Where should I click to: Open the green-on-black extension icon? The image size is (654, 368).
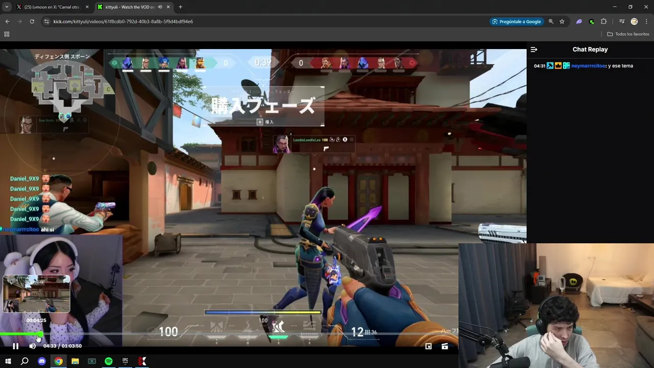[x=591, y=21]
